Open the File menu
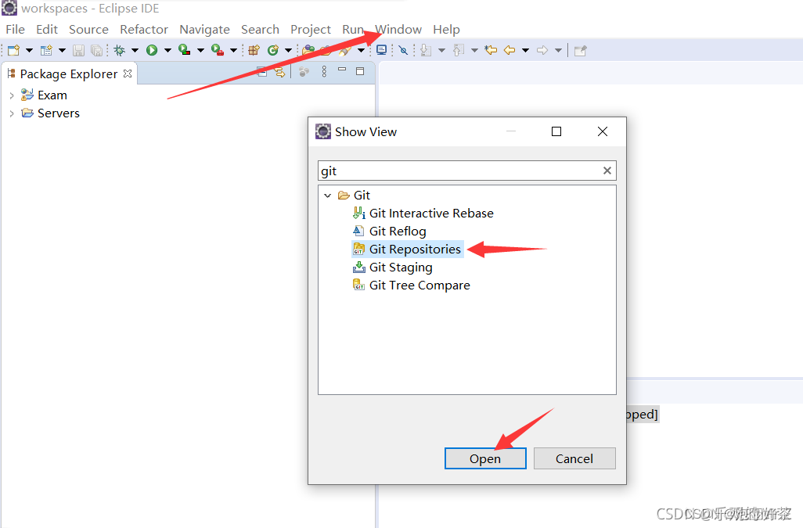803x528 pixels. tap(16, 29)
